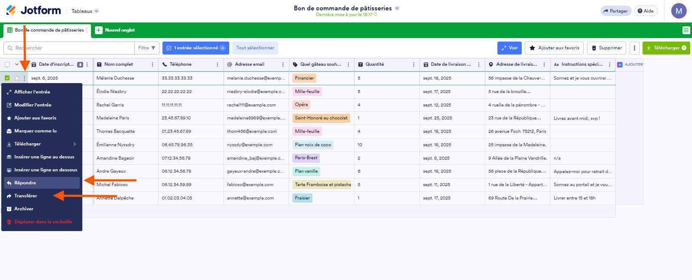The height and width of the screenshot is (280, 692).
Task: Toggle the select-all header checkbox
Action: pyautogui.click(x=7, y=64)
